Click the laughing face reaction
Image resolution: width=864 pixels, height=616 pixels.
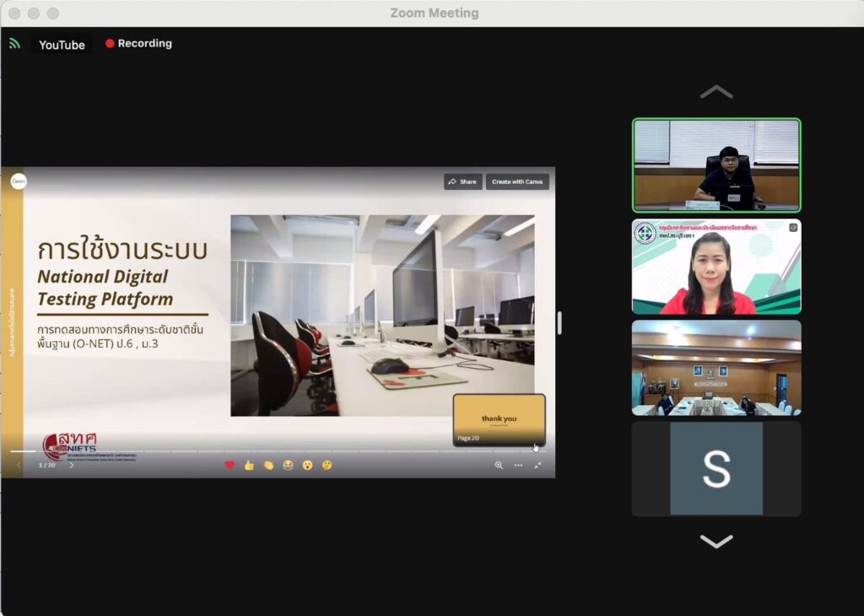click(288, 465)
